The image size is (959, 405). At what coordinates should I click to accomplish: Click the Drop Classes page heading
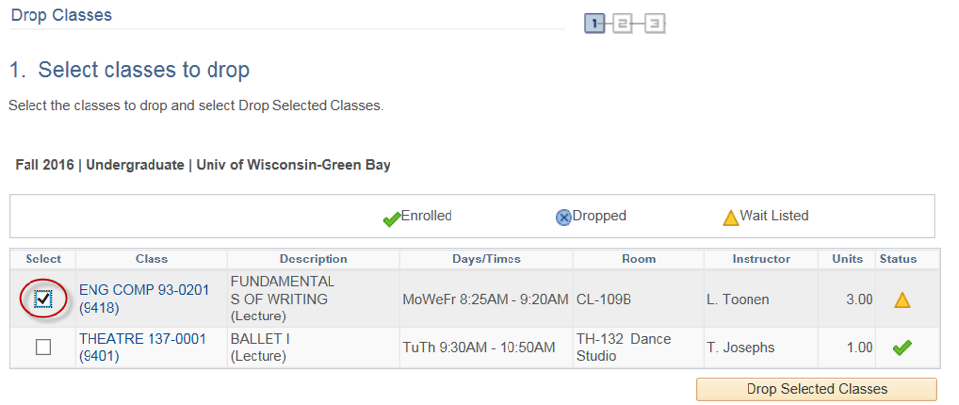point(61,15)
